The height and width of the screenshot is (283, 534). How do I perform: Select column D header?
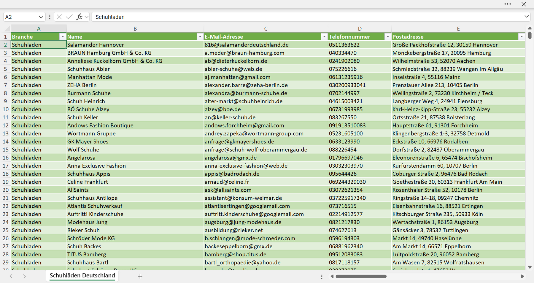point(360,29)
